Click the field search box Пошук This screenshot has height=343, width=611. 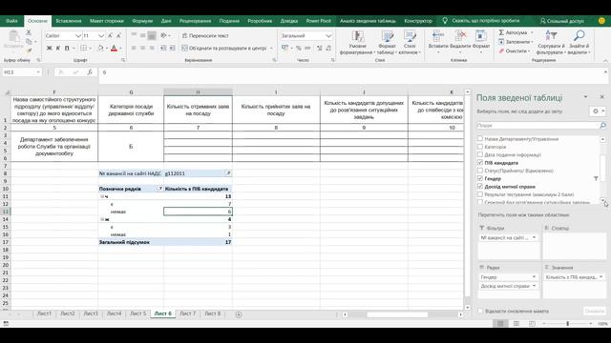[541, 125]
